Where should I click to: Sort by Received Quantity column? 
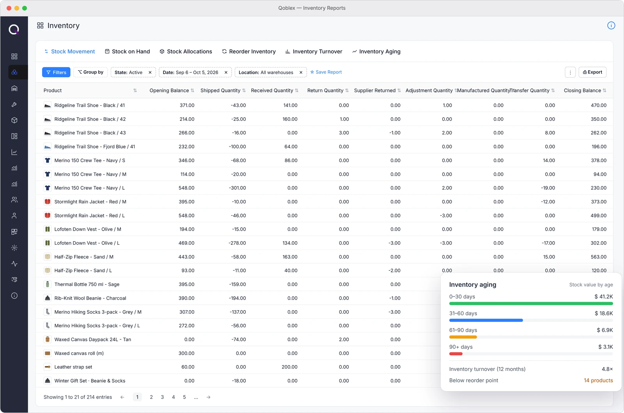tap(297, 90)
